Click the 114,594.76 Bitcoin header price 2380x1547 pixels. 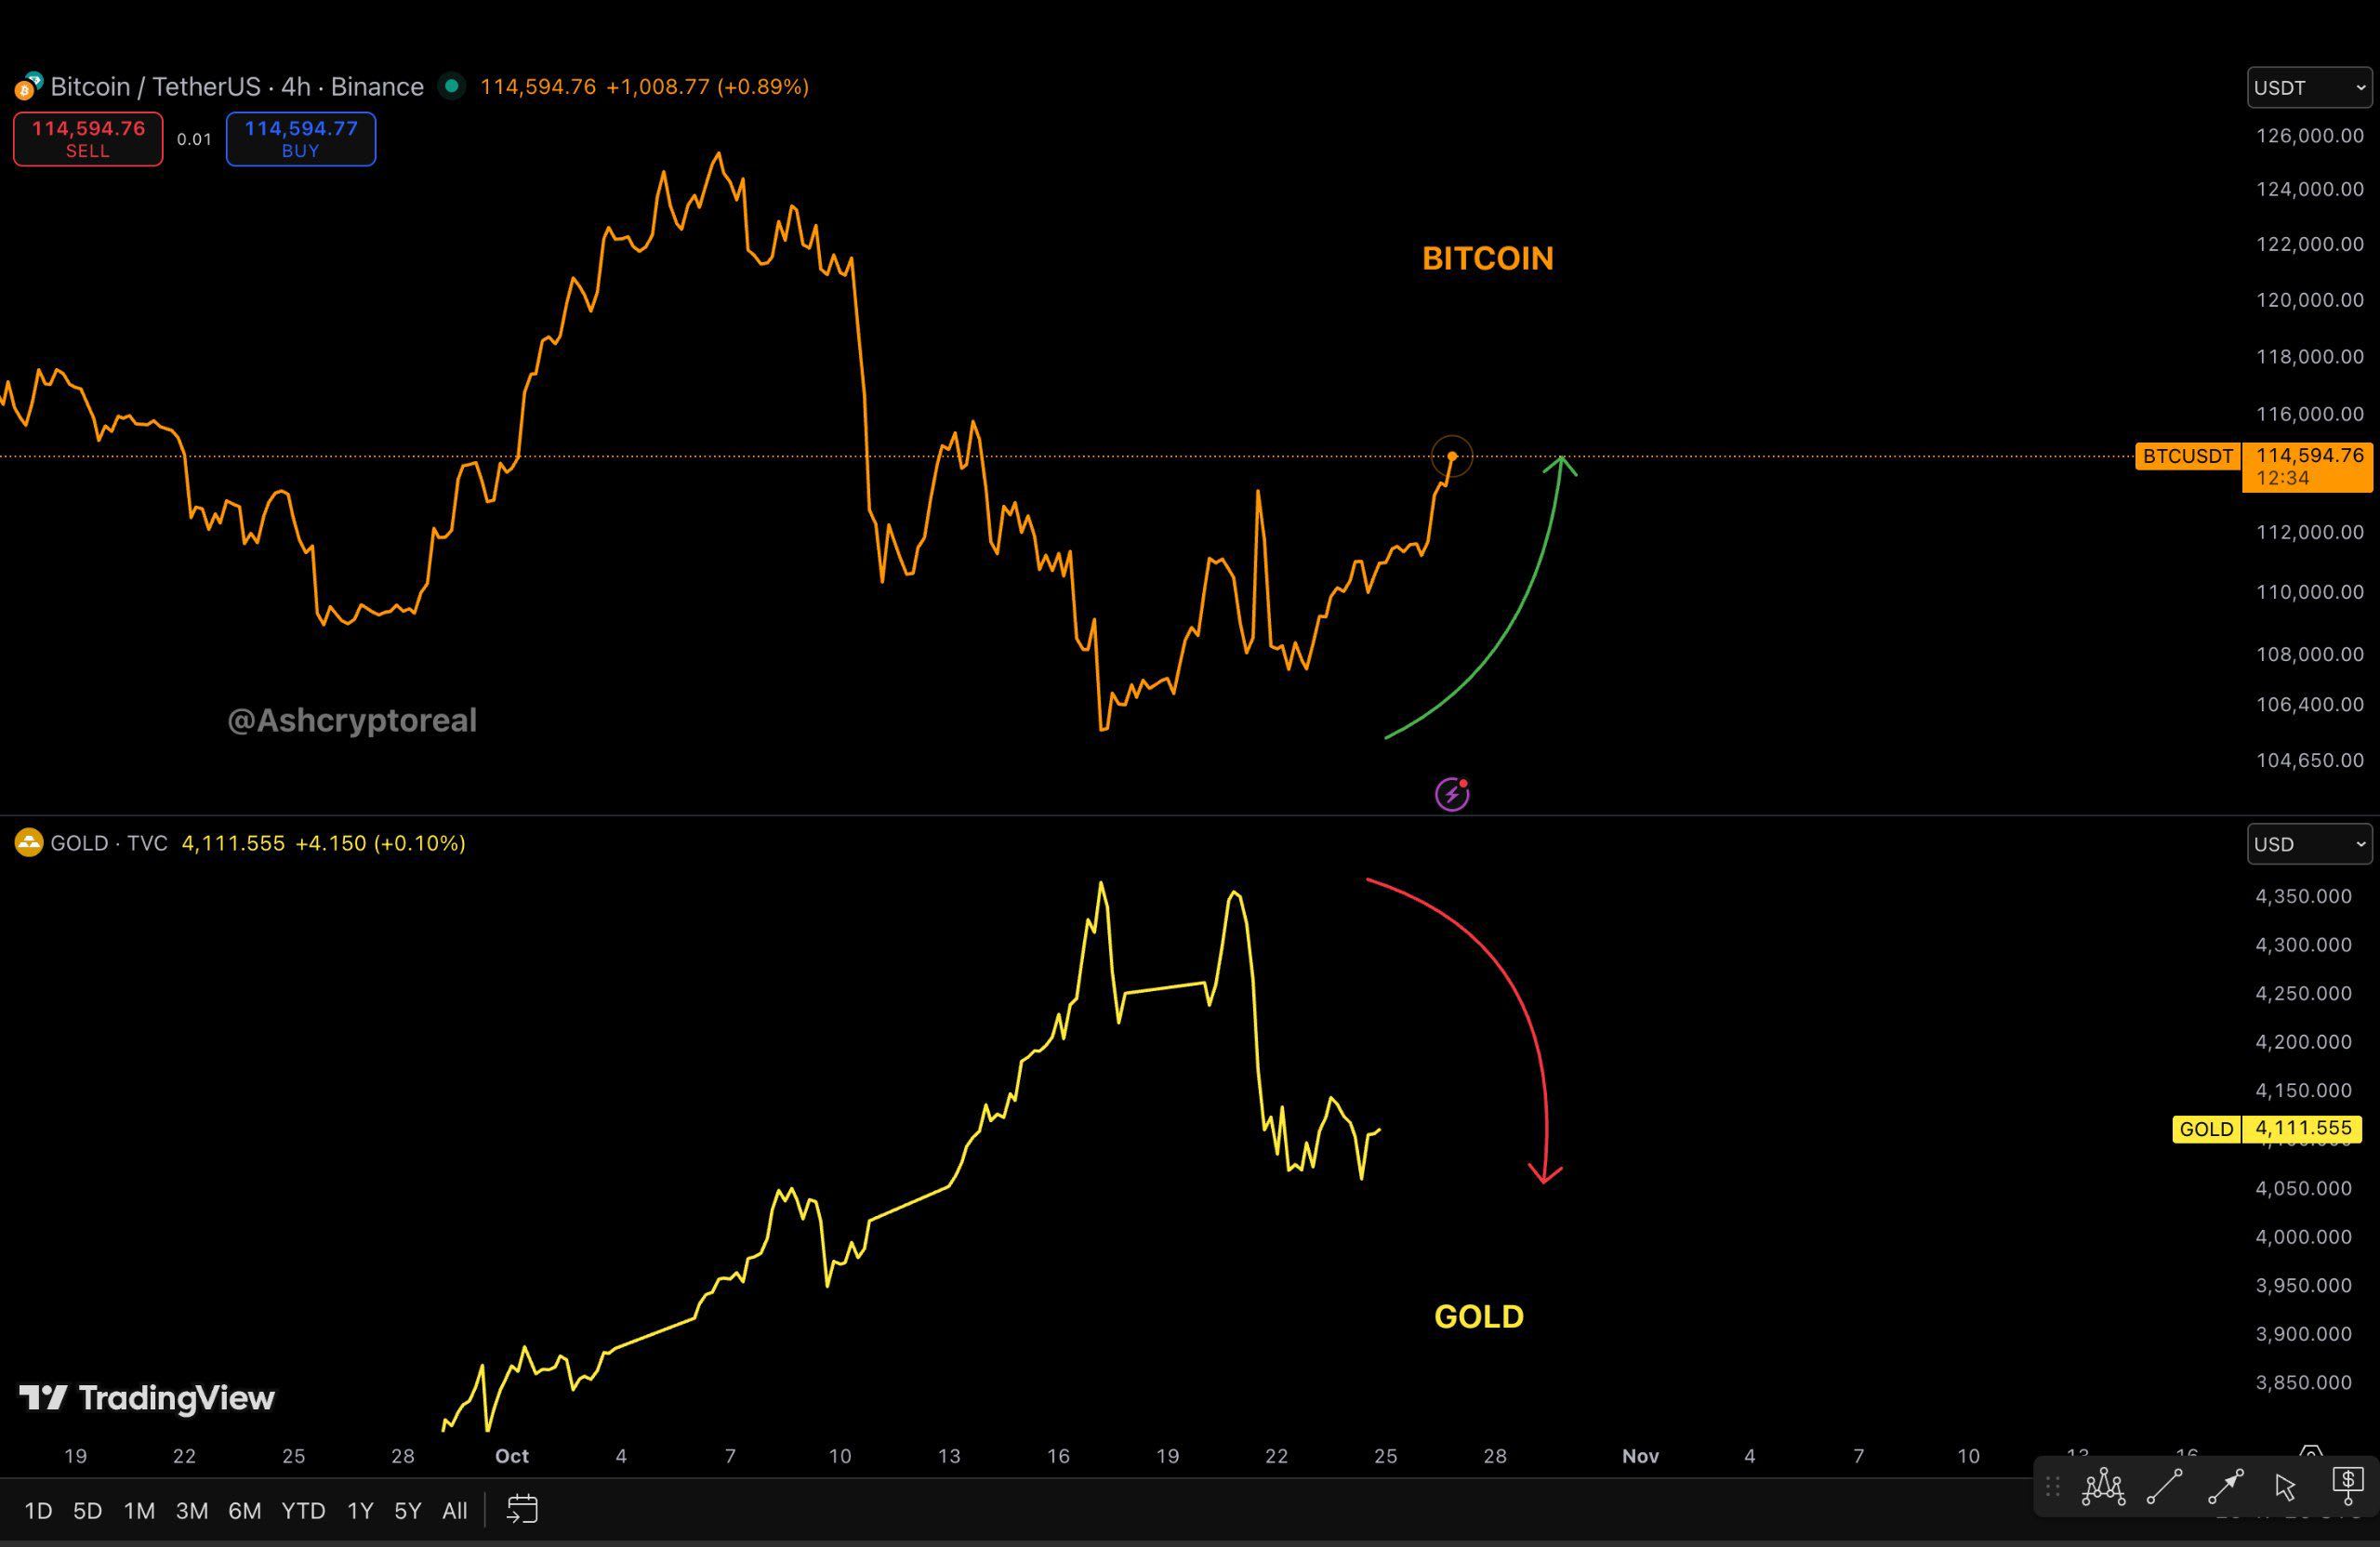(x=538, y=87)
